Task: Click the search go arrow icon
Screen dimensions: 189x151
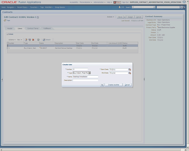Action: point(182,7)
